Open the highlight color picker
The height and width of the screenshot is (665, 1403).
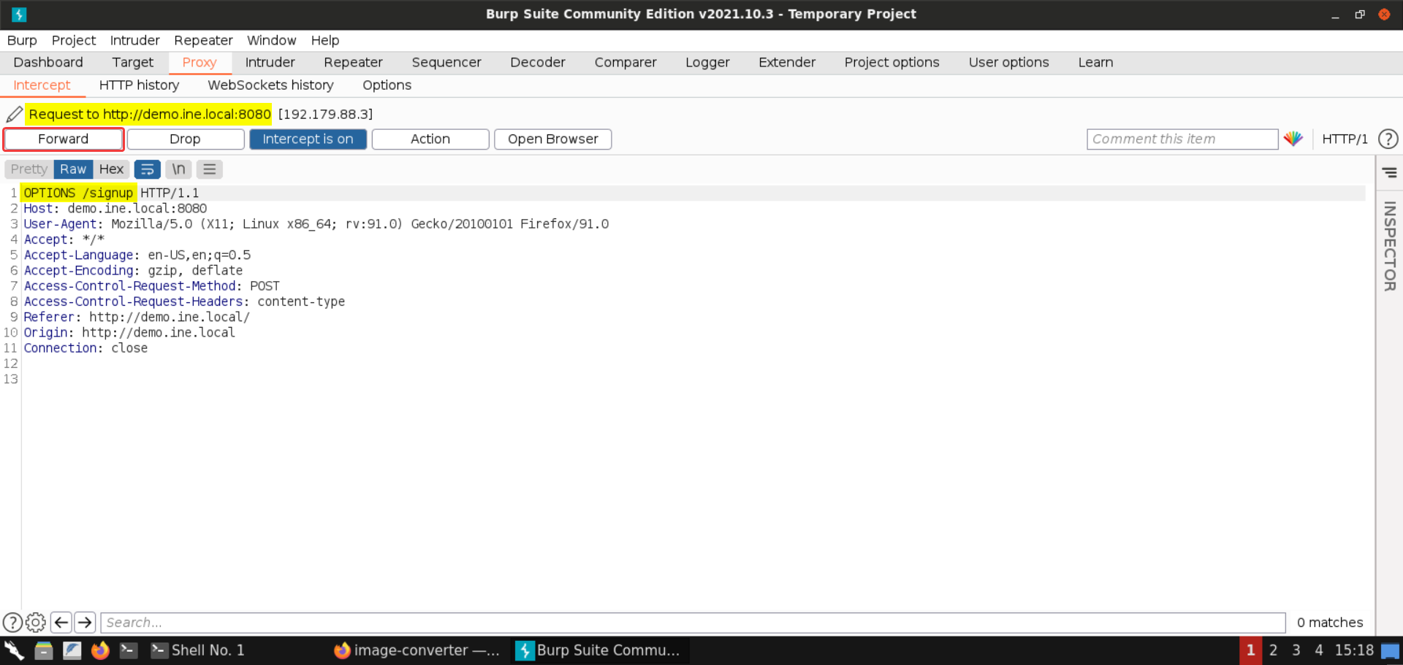click(x=1293, y=139)
